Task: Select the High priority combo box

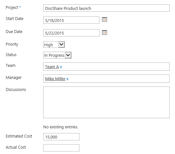Action: pyautogui.click(x=54, y=45)
